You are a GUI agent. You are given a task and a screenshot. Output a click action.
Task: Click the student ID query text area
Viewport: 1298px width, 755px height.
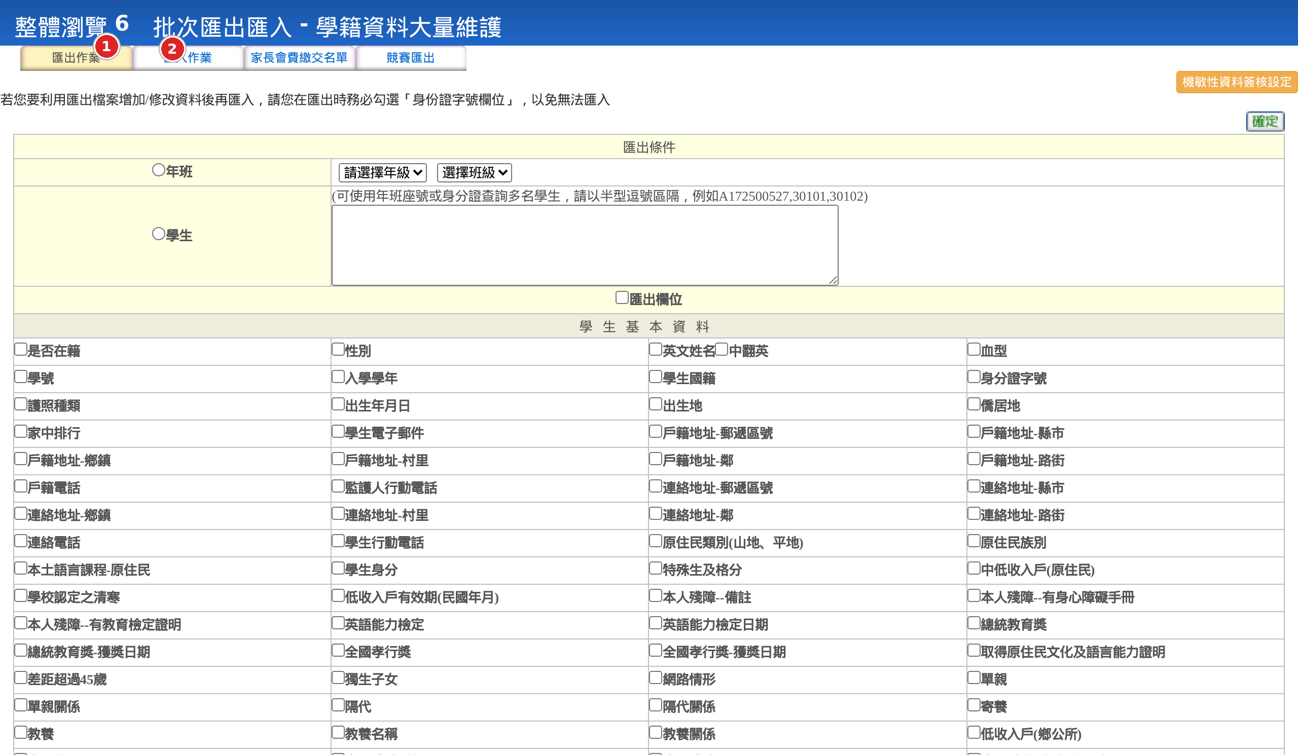[585, 245]
